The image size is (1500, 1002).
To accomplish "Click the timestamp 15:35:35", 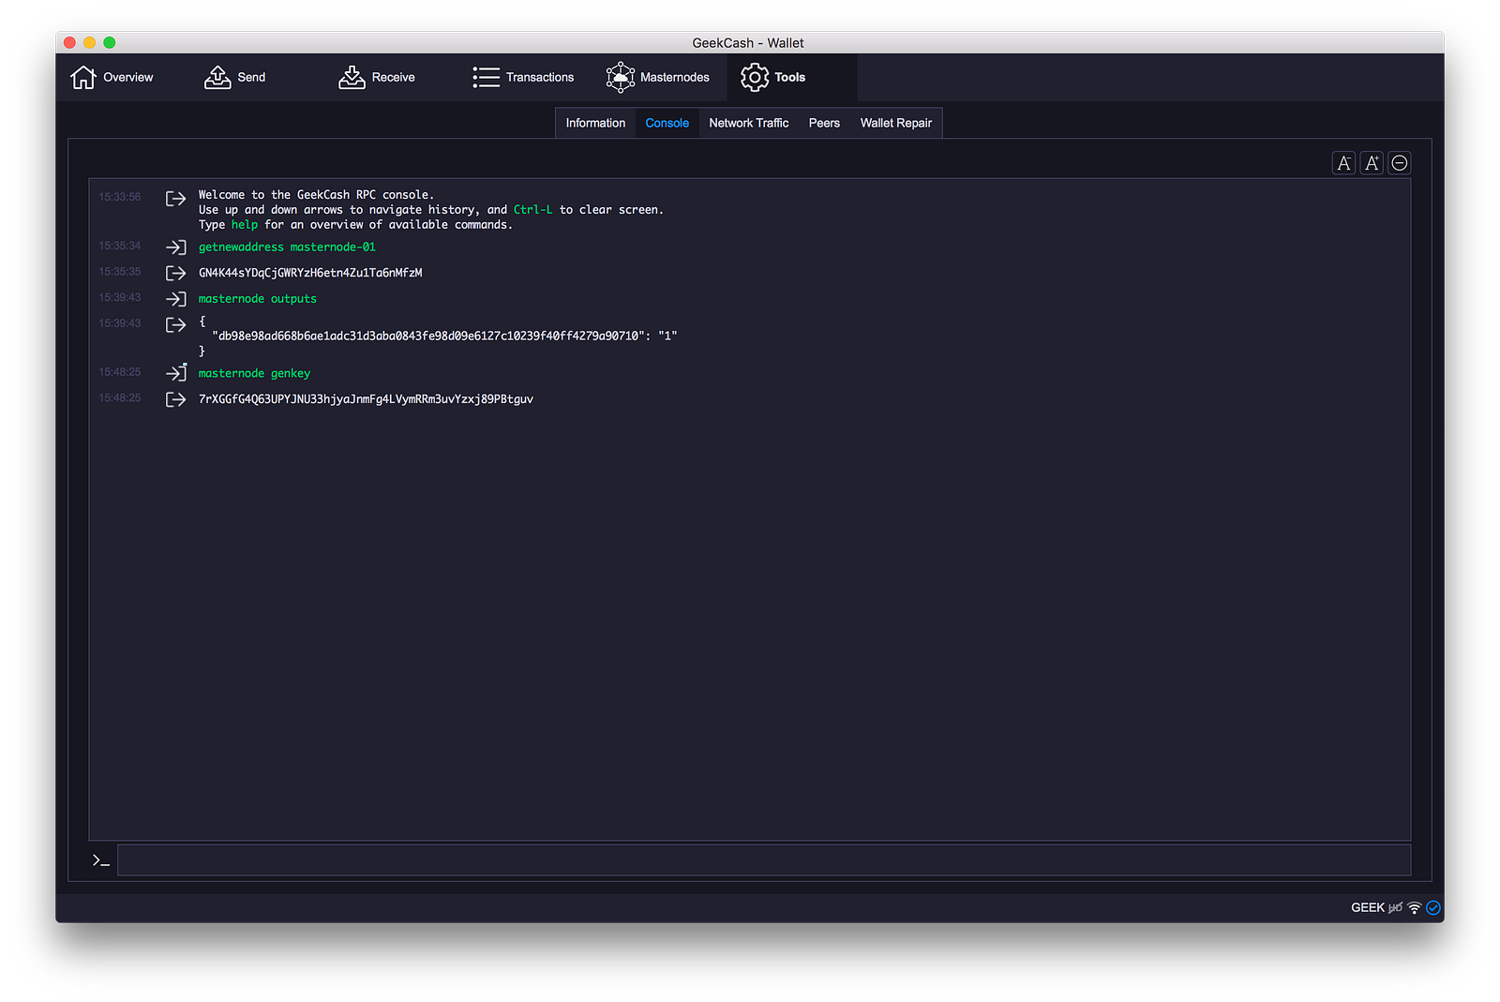I will [x=120, y=272].
